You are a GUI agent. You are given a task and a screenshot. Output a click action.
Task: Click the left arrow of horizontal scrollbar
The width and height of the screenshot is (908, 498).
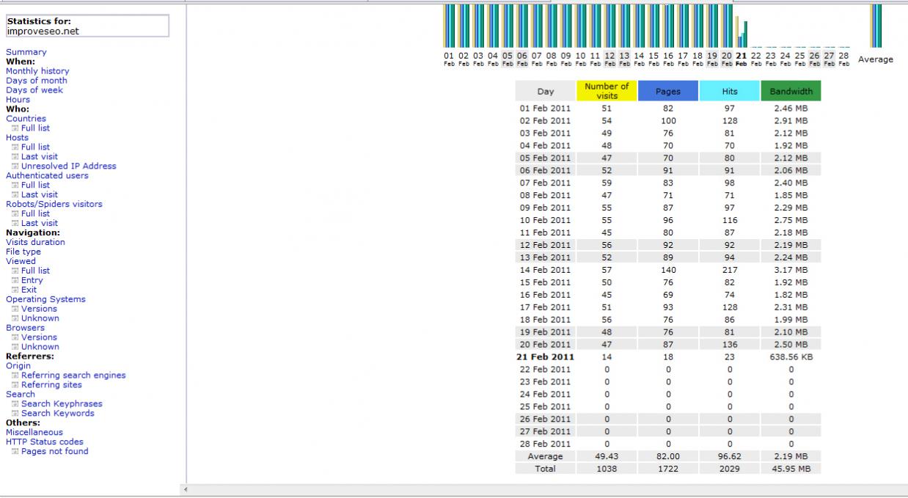click(185, 489)
